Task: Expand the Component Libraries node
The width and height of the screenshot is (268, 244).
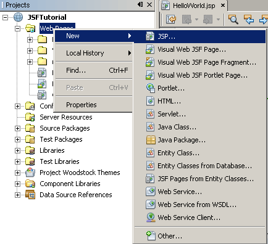Action: tap(18, 184)
